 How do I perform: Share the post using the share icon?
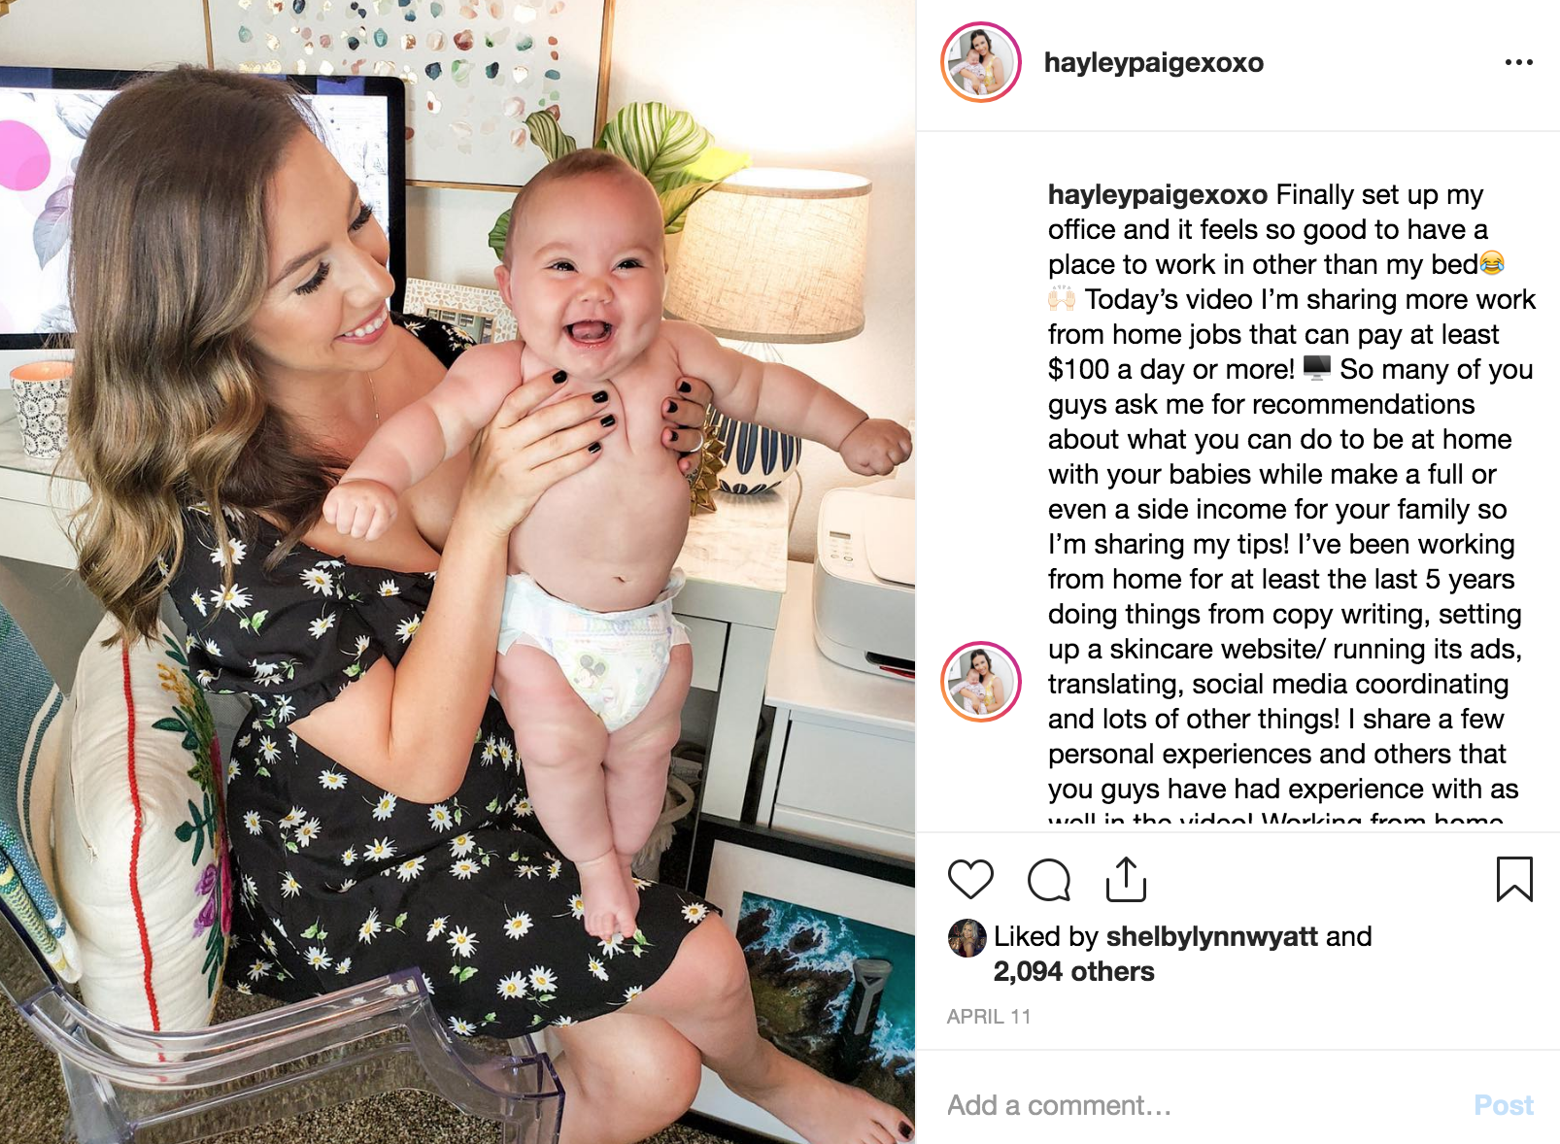coord(1127,879)
